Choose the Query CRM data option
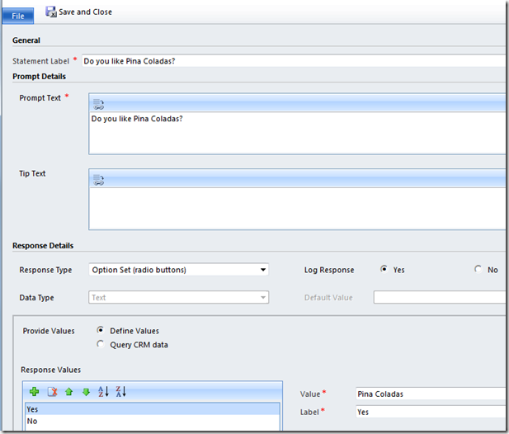The image size is (509, 434). (x=101, y=344)
